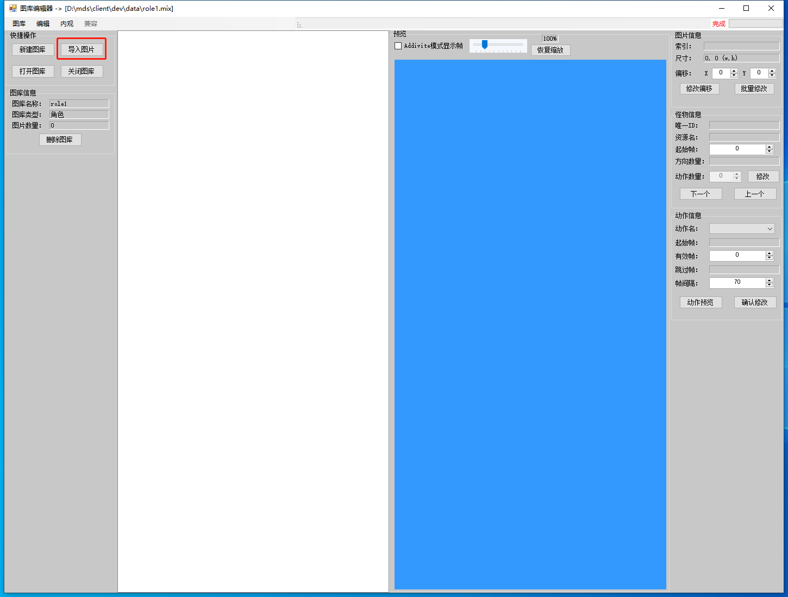788x597 pixels.
Task: Open the 编辑 menu
Action: tap(43, 24)
